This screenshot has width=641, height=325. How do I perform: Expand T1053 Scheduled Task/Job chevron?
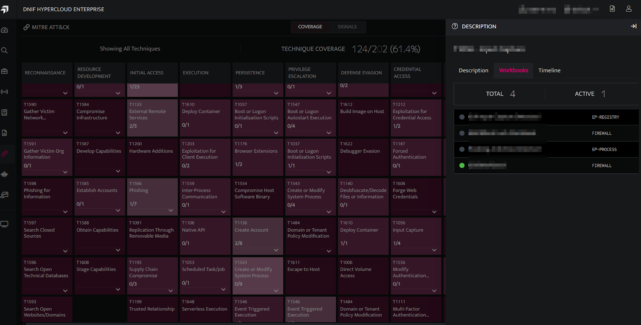pos(224,289)
